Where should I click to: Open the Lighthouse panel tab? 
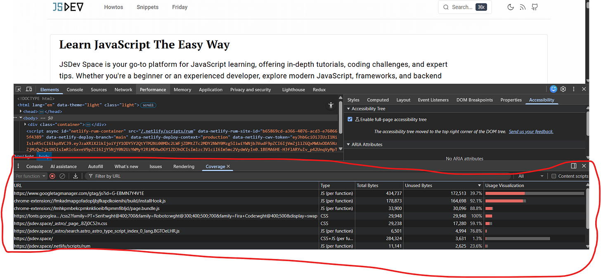293,90
